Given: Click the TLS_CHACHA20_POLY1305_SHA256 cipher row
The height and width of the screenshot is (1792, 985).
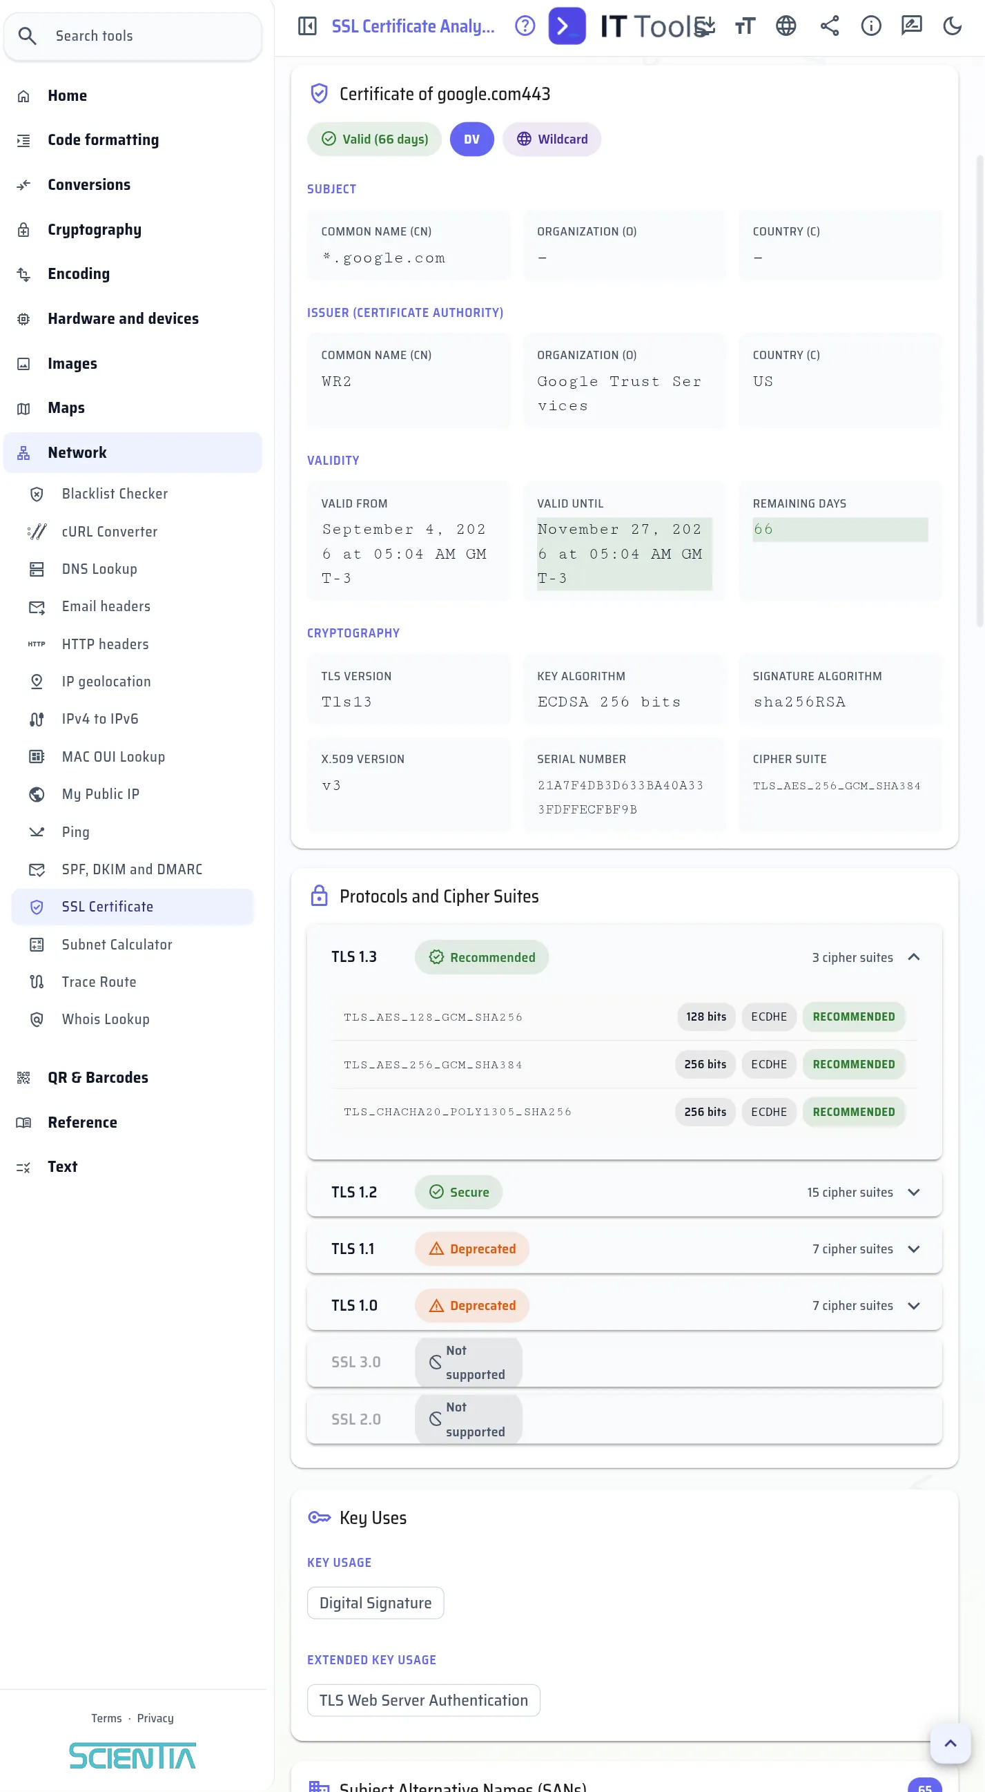Looking at the screenshot, I should [624, 1113].
